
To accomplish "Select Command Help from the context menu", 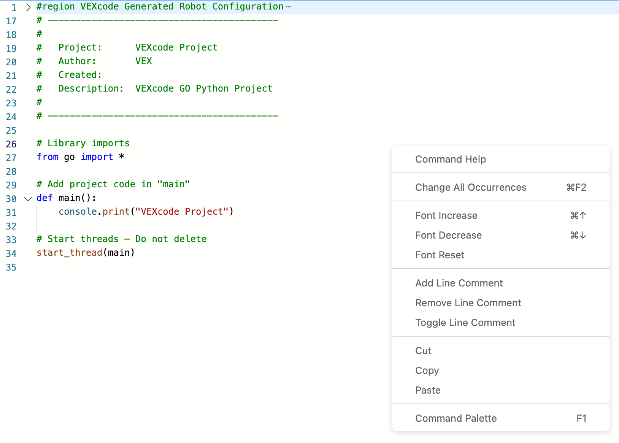I will pos(450,159).
